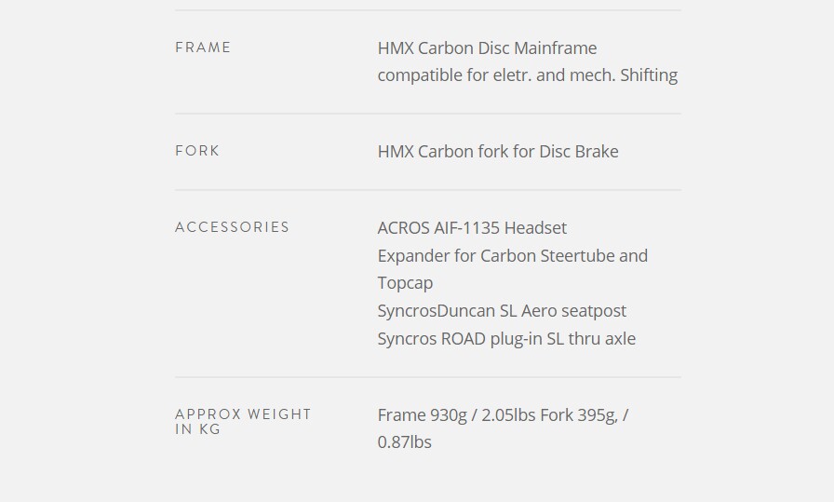Click the "0.87lbs" weight value
The width and height of the screenshot is (834, 502).
click(x=404, y=442)
